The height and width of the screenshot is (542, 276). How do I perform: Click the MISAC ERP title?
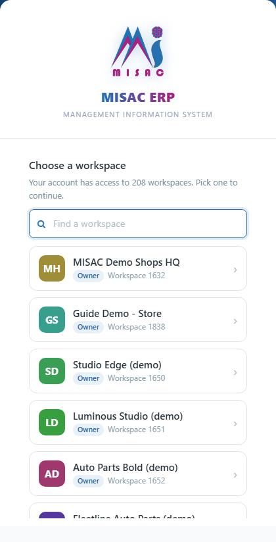(138, 97)
